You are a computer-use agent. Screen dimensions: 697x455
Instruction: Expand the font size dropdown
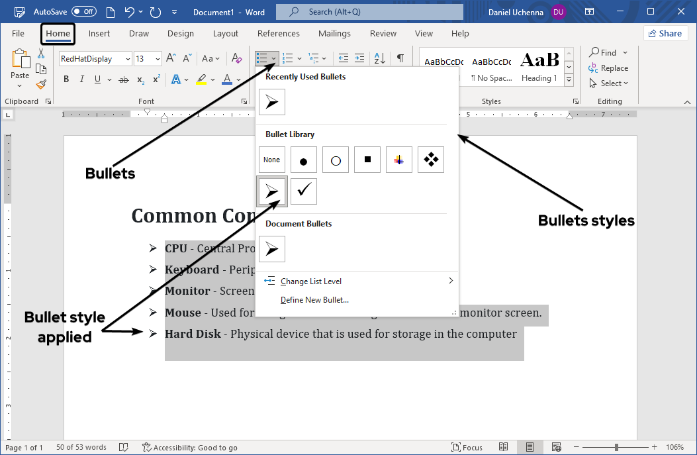[158, 59]
